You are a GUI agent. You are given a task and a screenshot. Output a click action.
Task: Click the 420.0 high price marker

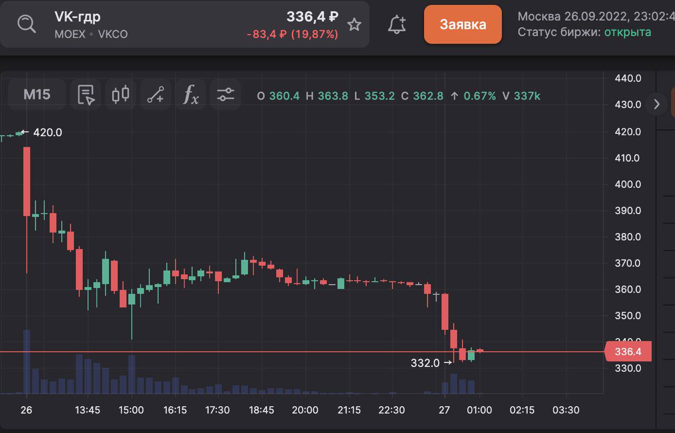click(x=47, y=132)
